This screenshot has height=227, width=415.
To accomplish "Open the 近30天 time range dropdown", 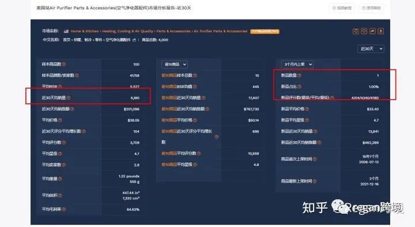I will [371, 48].
